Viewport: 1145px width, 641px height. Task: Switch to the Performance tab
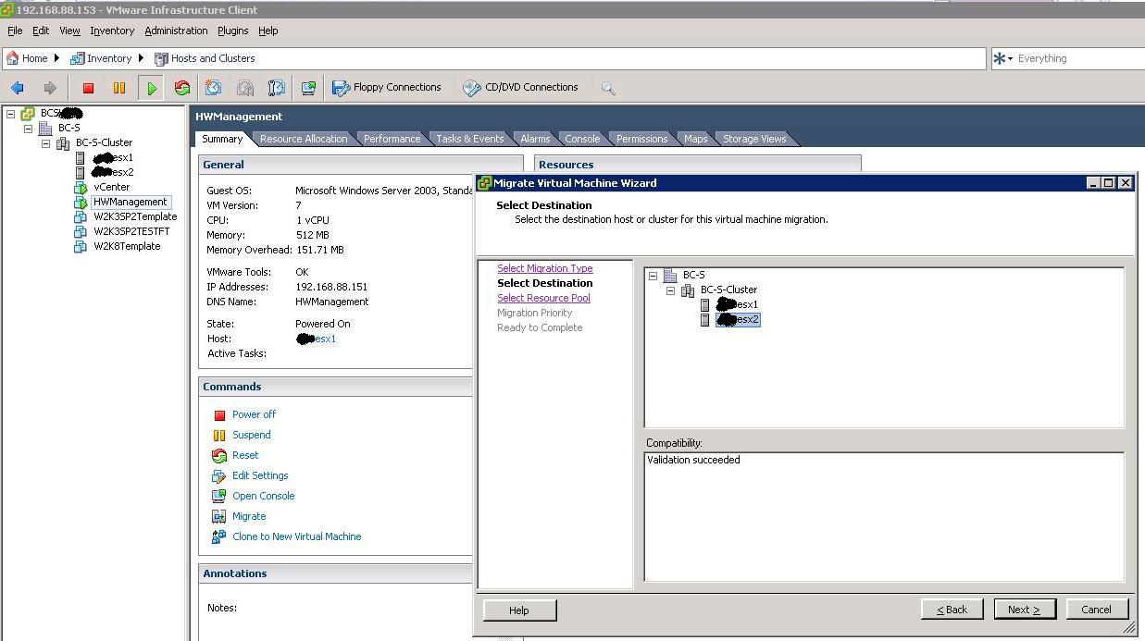[392, 139]
